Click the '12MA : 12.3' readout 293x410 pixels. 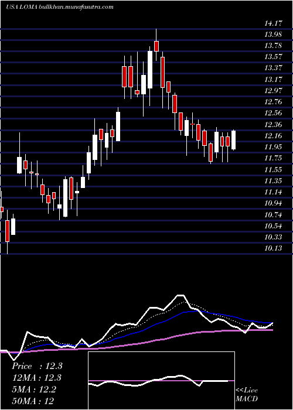click(x=37, y=378)
